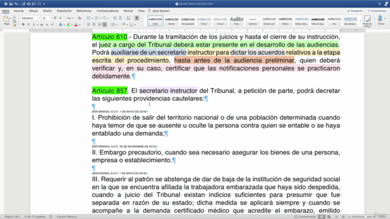
Task: Switch to the Correspondencia tab
Action: (x=108, y=11)
